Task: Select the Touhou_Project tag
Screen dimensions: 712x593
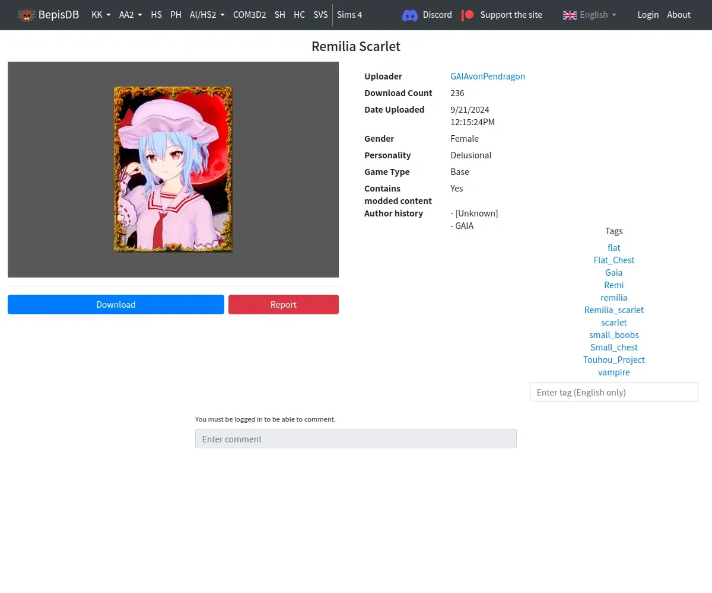Action: point(614,360)
